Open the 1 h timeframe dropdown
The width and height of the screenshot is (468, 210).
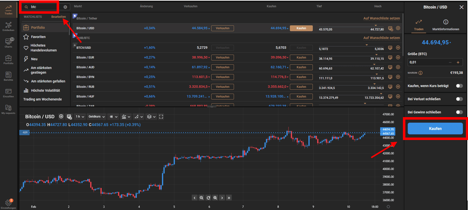80,116
